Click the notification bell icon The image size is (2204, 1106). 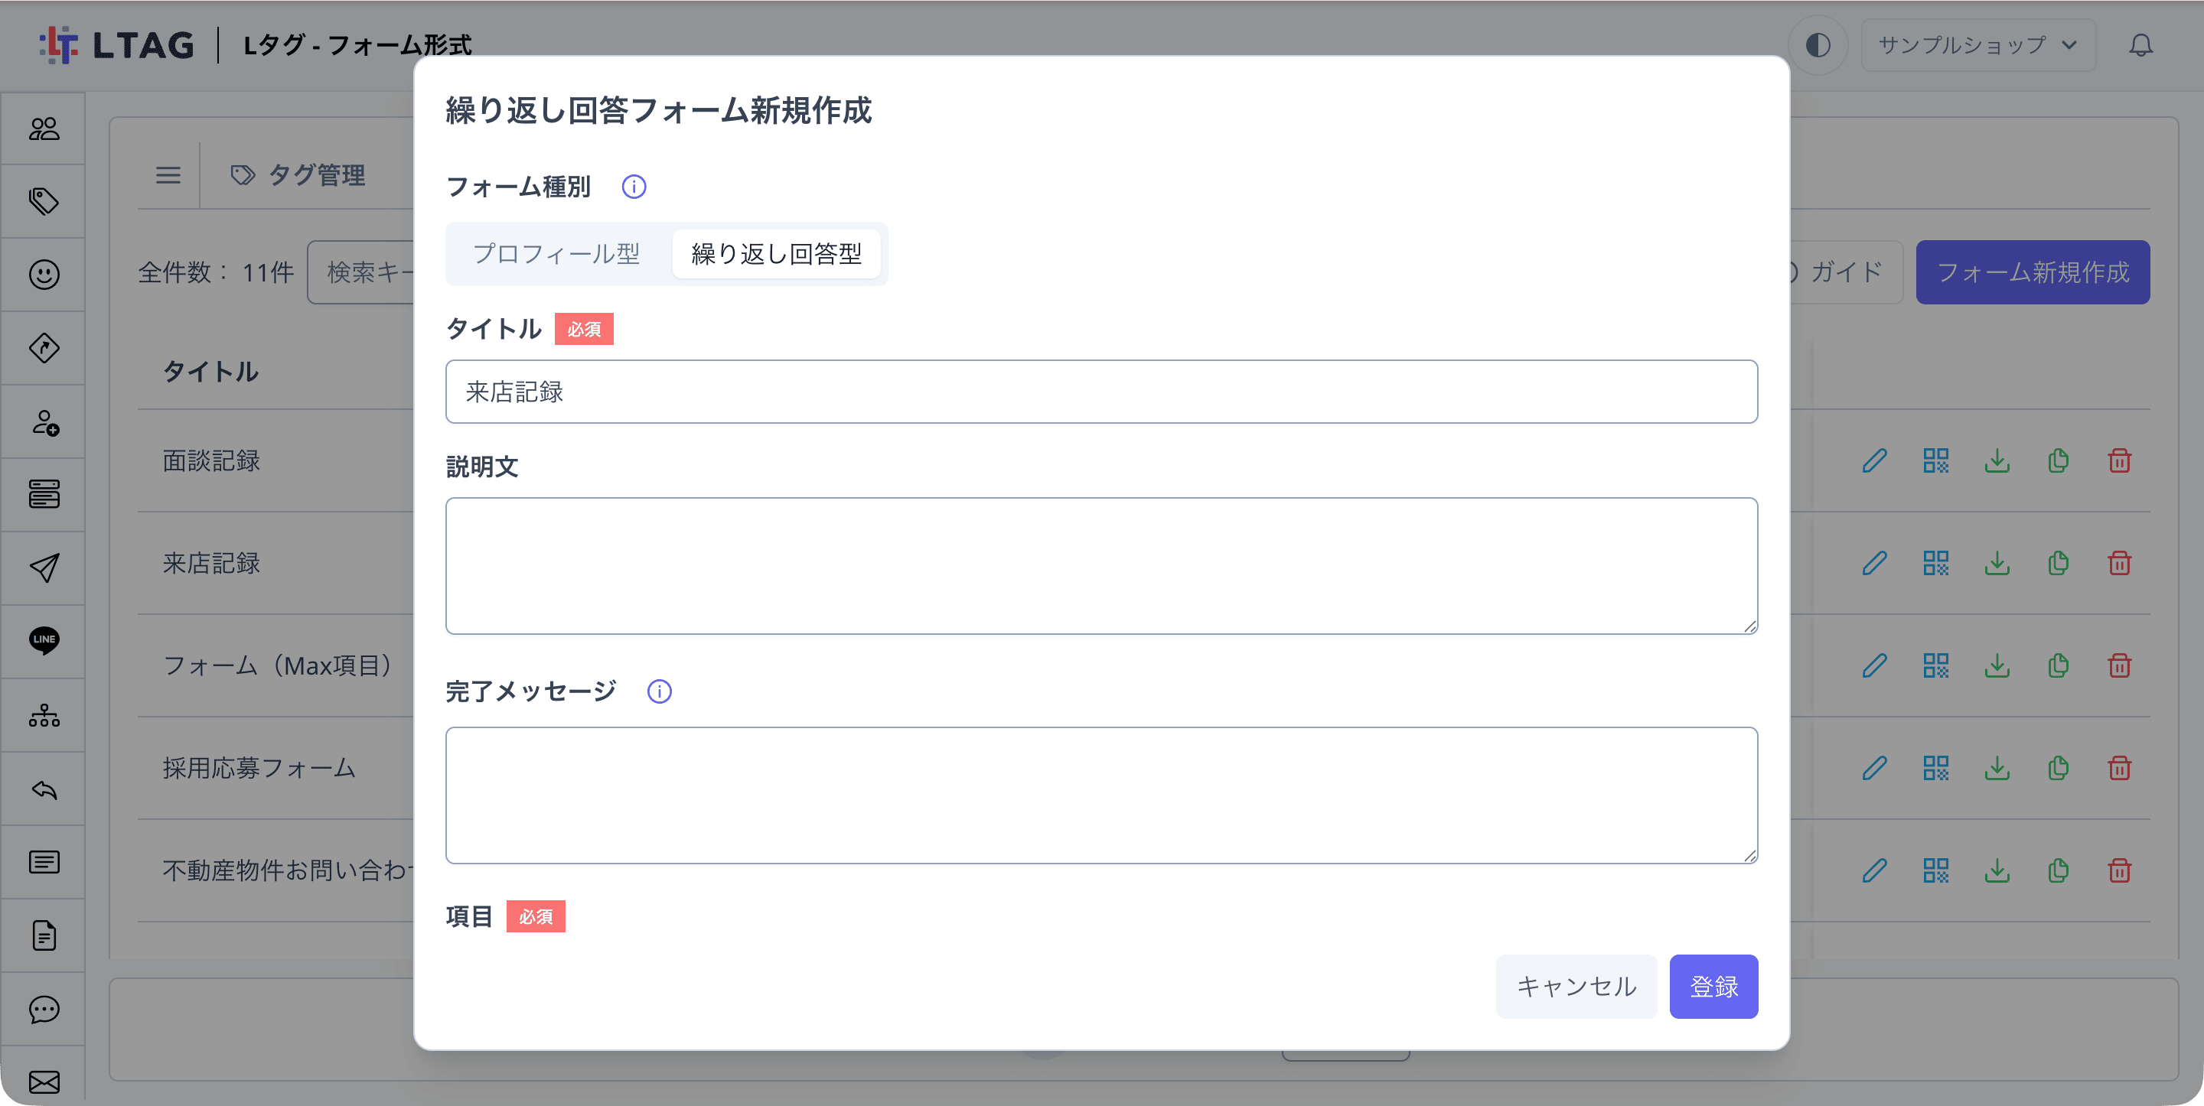pos(2140,44)
